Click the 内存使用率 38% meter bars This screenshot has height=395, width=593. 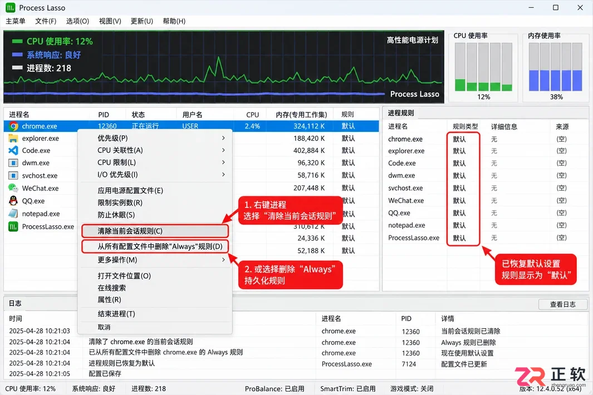coord(555,67)
